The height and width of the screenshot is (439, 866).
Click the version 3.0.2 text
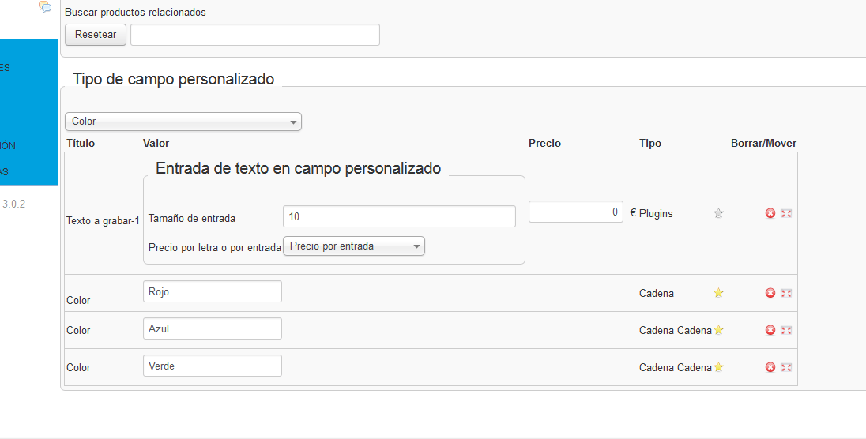coord(13,204)
